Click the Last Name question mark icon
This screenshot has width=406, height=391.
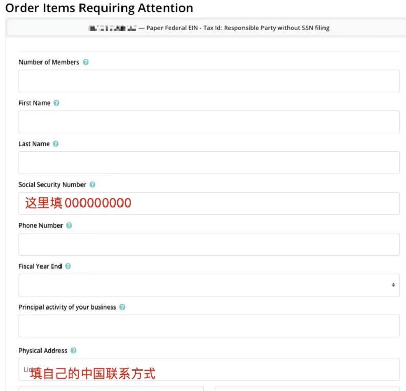pyautogui.click(x=56, y=144)
